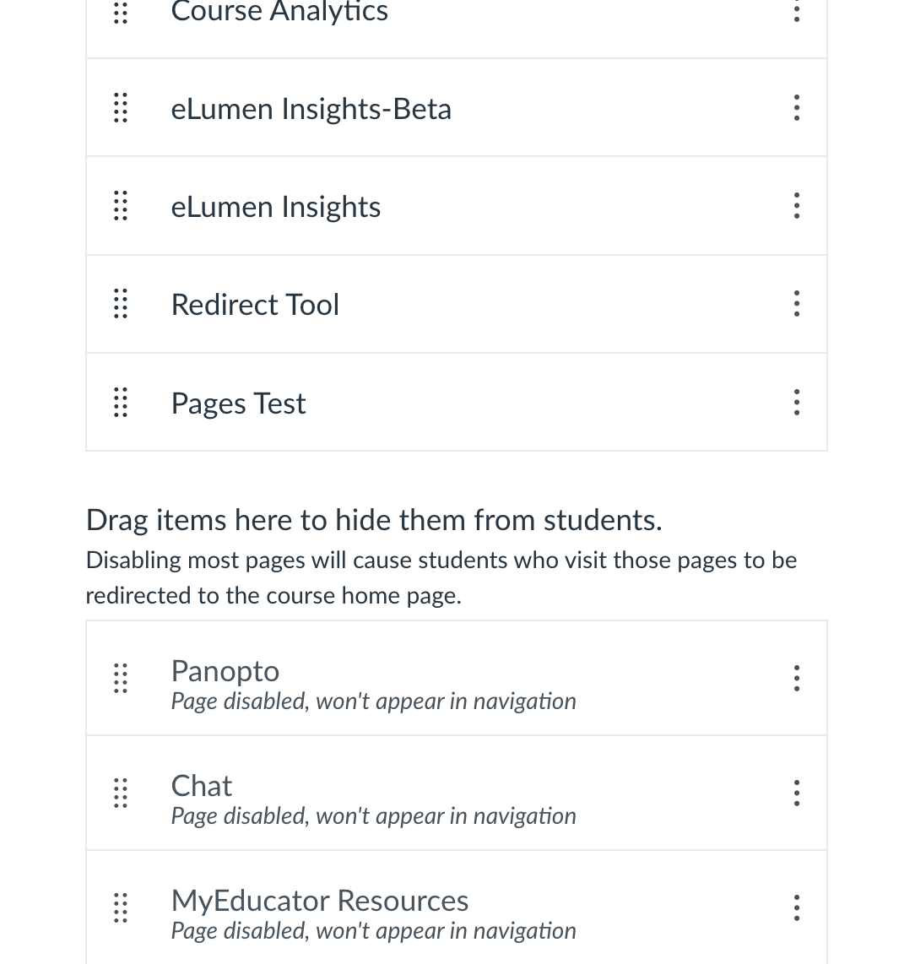
Task: Show the options menu for Panopto
Action: tap(796, 678)
